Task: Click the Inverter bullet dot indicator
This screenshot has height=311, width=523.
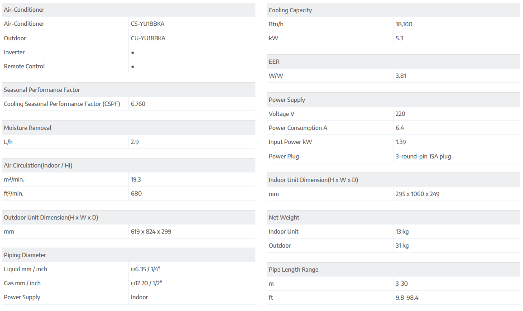Action: [x=133, y=53]
